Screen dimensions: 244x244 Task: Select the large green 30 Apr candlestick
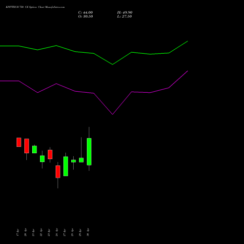[89, 152]
